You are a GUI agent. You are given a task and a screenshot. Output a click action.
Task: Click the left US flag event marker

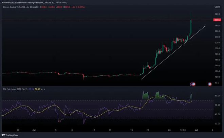(x=192, y=84)
